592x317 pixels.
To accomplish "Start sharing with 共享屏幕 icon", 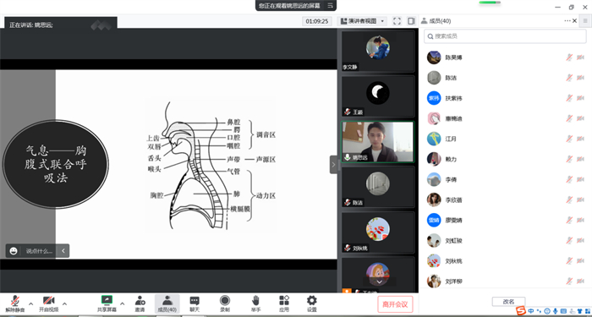I will pyautogui.click(x=107, y=303).
